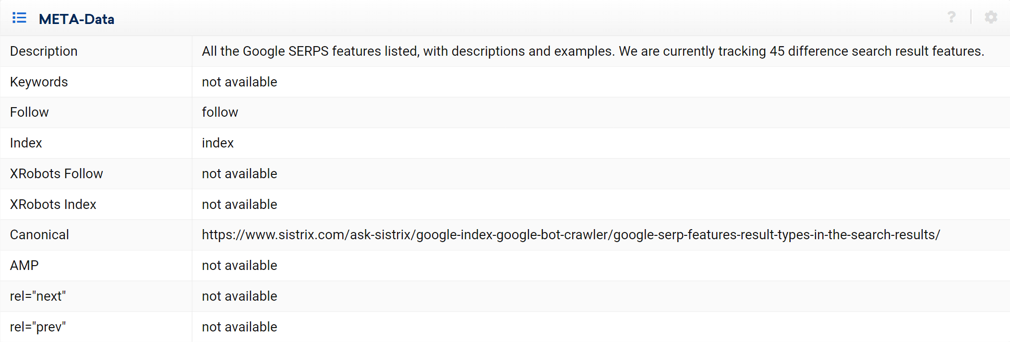1010x342 pixels.
Task: Select the XRobots Index label
Action: click(53, 205)
